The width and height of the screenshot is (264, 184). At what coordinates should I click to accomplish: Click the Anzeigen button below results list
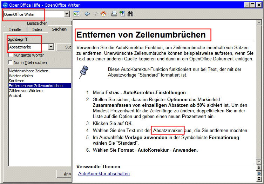coord(64,174)
